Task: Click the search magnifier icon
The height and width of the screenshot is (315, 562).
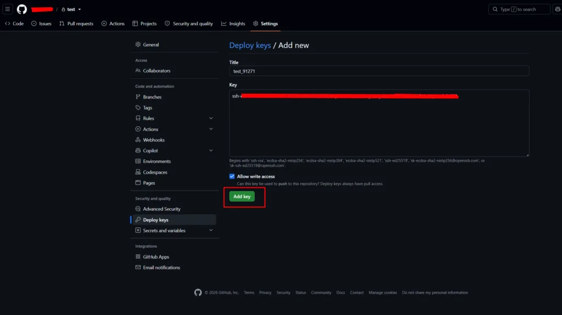Action: click(496, 9)
